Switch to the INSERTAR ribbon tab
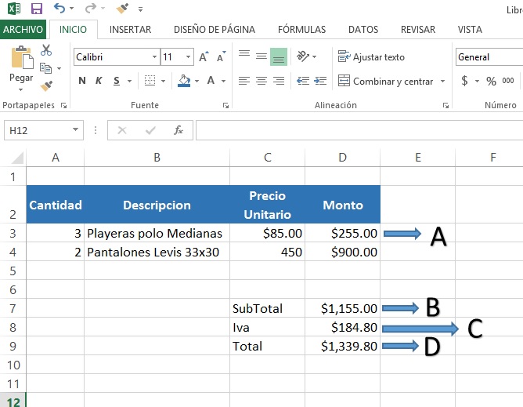Image resolution: width=523 pixels, height=407 pixels. pyautogui.click(x=130, y=30)
